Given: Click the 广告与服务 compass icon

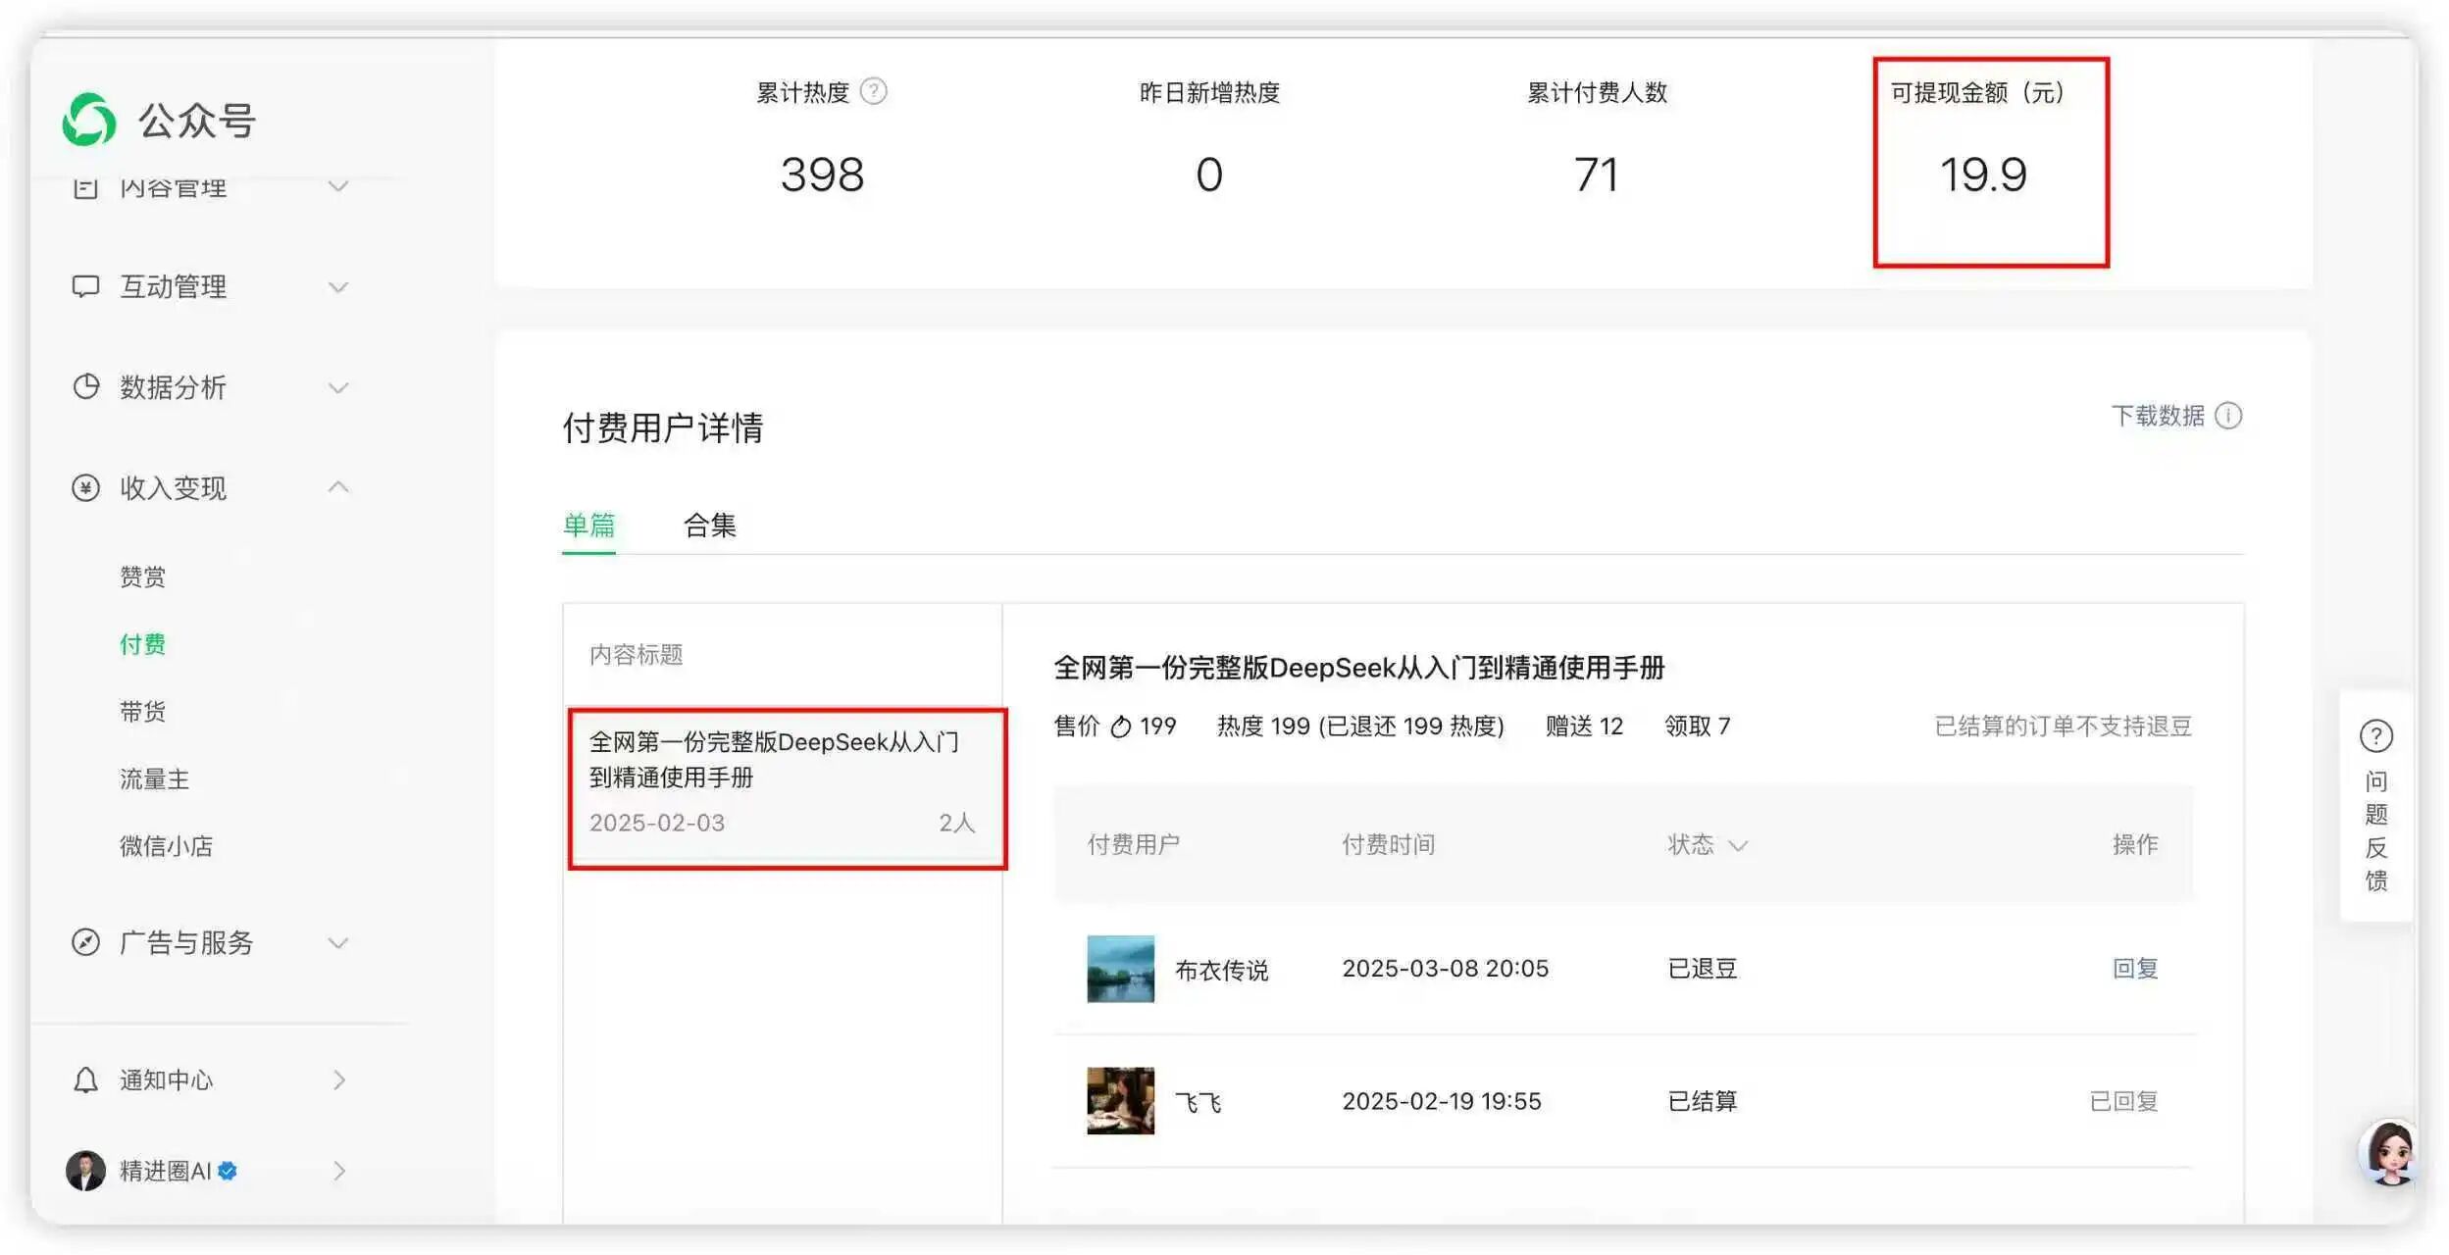Looking at the screenshot, I should pos(85,942).
